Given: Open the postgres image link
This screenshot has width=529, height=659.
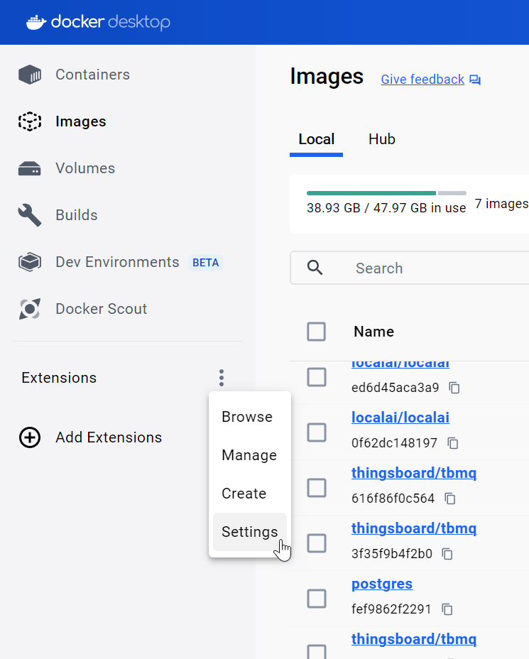Looking at the screenshot, I should [382, 584].
